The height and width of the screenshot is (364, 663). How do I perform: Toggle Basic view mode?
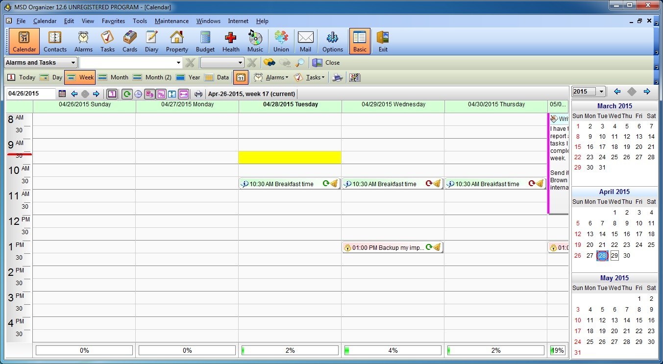pyautogui.click(x=360, y=41)
